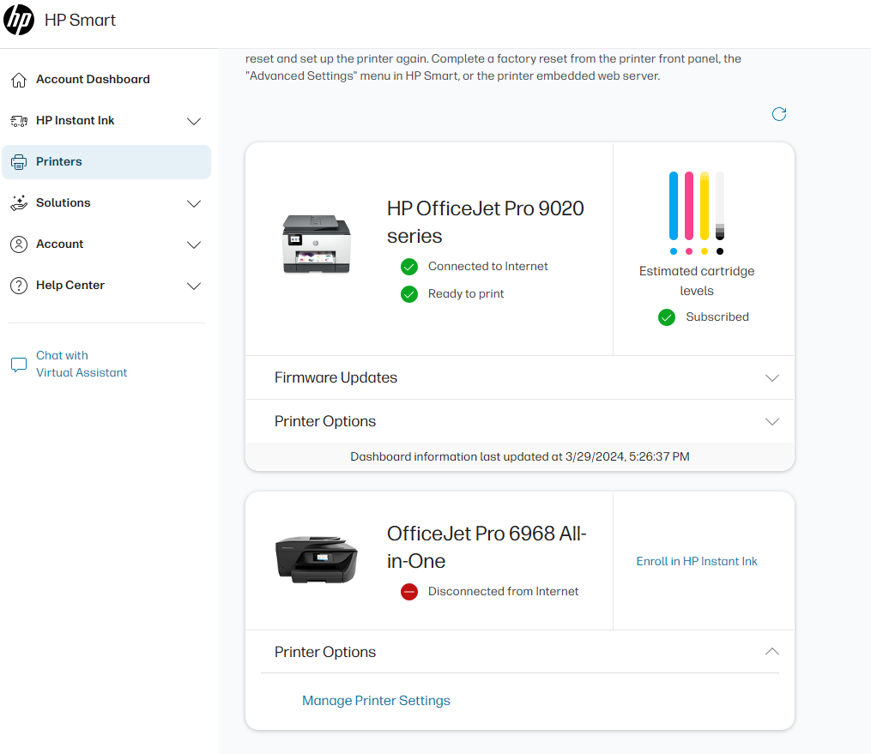Click the Solutions beaker icon
Screen dimensions: 871x754
pos(19,202)
